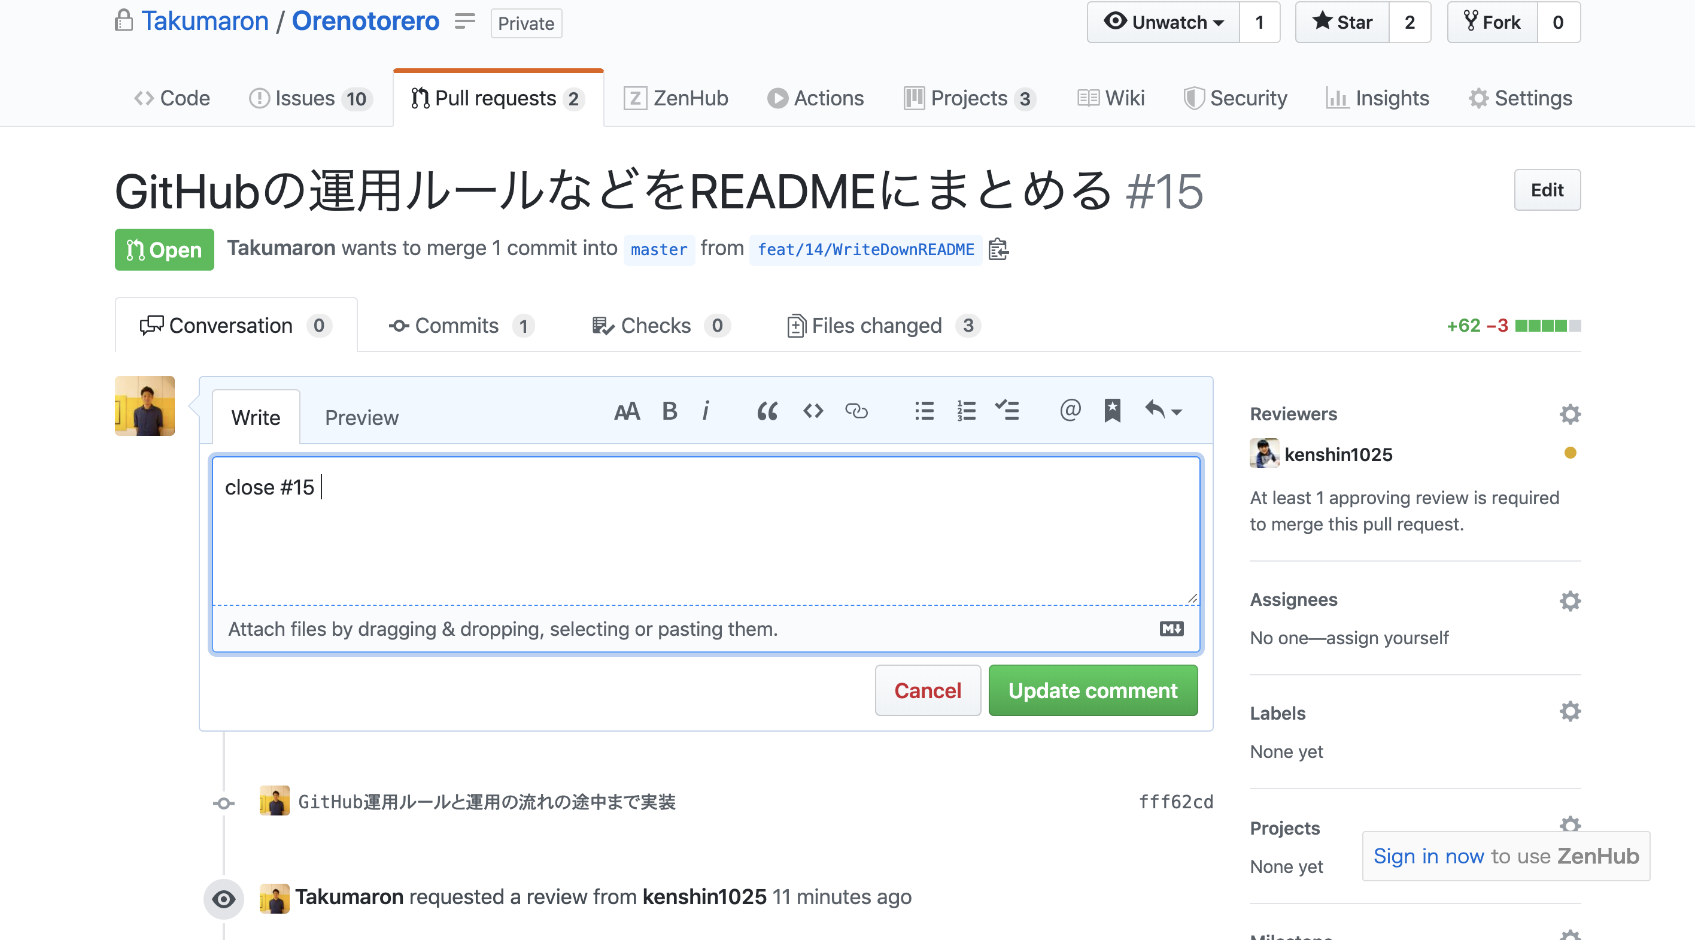Open the Labels gear menu
Image resolution: width=1695 pixels, height=940 pixels.
(1569, 711)
